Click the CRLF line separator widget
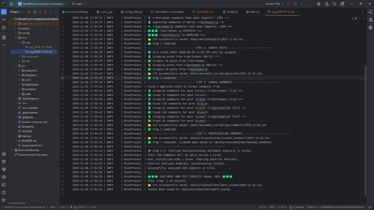The height and width of the screenshot is (210, 374). pyautogui.click(x=272, y=207)
